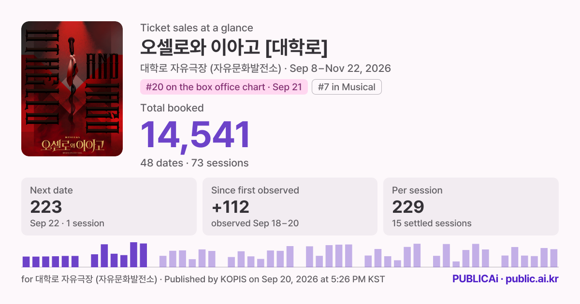Click the 15 settled sessions label
This screenshot has width=580, height=304.
tap(432, 223)
